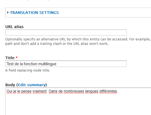
Task: Open the Edit summary link
Action: [x=32, y=85]
